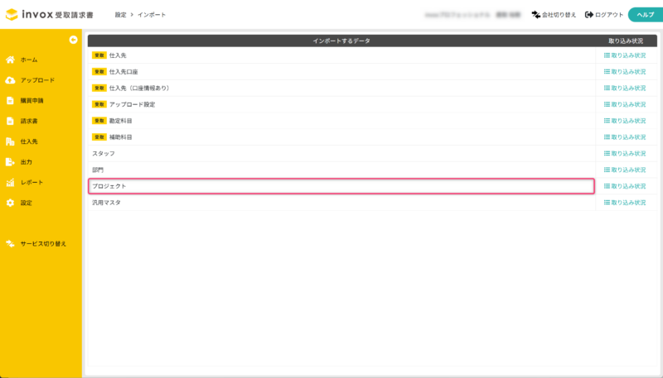Select 部門 import row
663x378 pixels.
pos(341,170)
